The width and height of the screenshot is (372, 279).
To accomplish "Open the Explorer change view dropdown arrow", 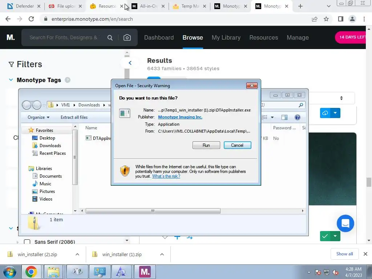I will (x=272, y=117).
